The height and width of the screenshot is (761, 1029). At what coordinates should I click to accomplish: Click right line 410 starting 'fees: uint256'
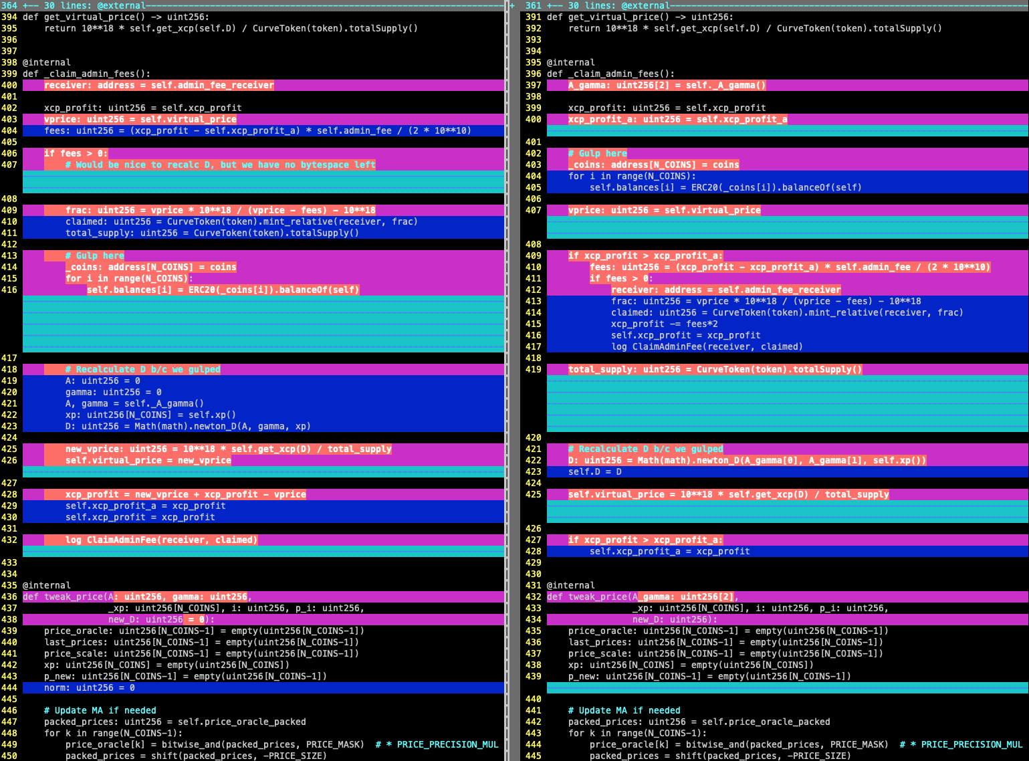point(790,267)
